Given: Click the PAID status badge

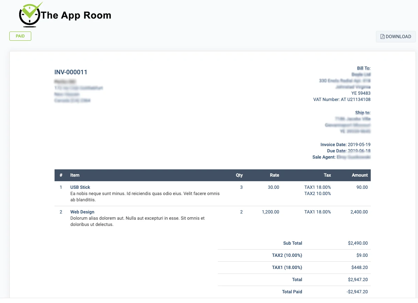Looking at the screenshot, I should [20, 36].
